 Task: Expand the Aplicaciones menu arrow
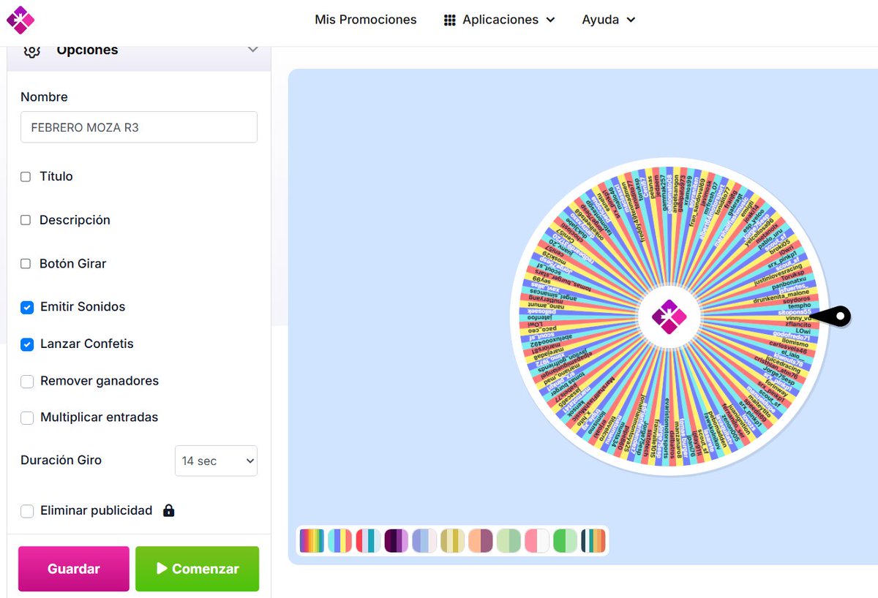click(550, 20)
